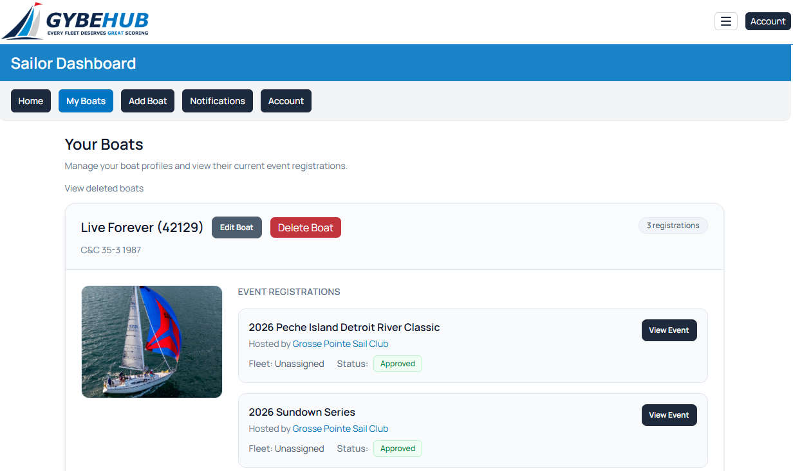View Event for 2026 Sundown Series

coord(669,415)
